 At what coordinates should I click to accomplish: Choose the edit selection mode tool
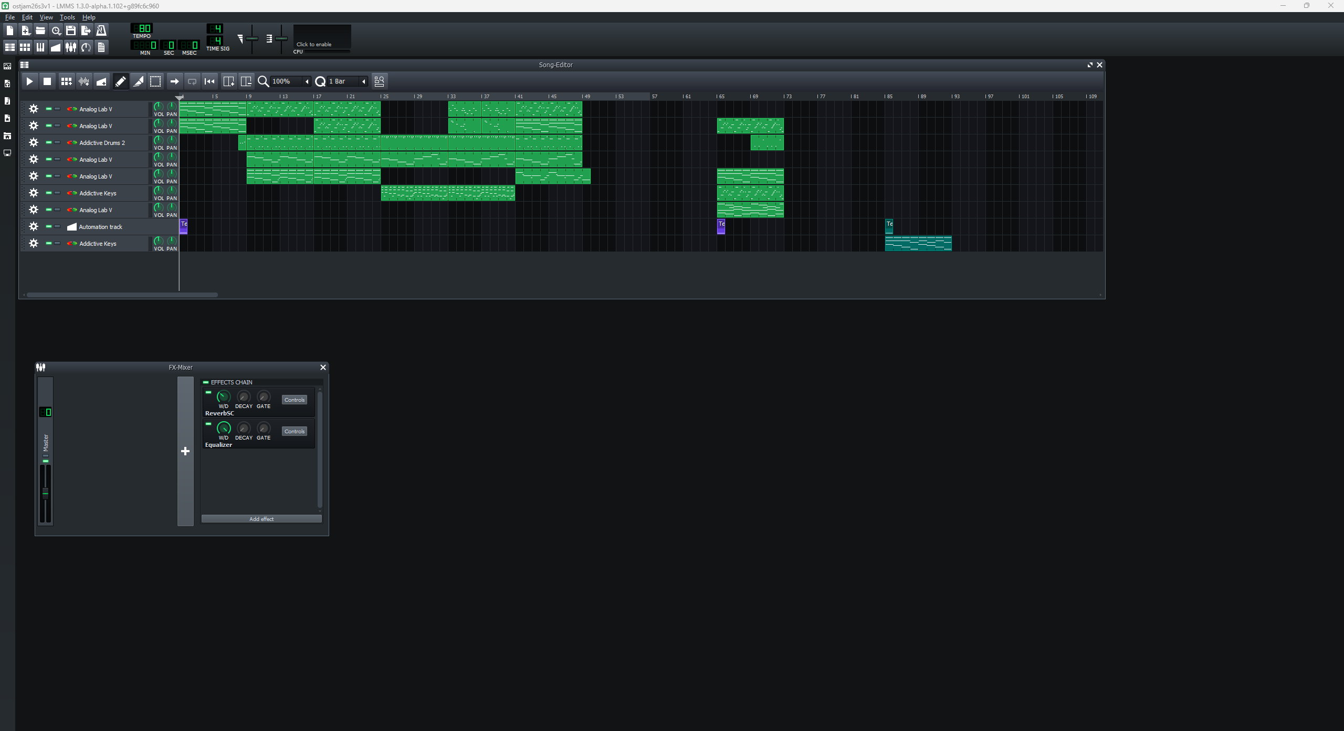pyautogui.click(x=155, y=81)
